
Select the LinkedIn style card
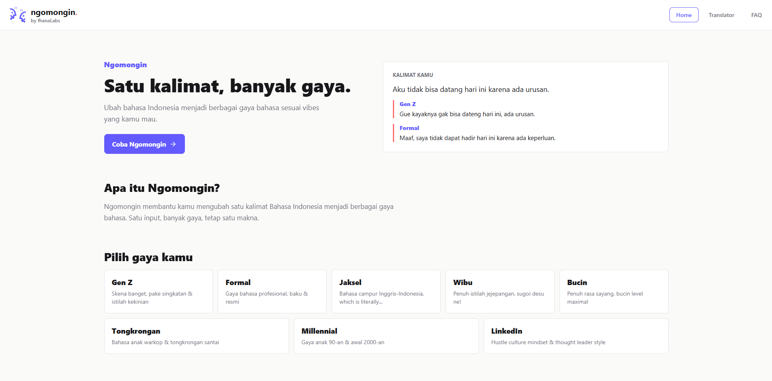click(576, 336)
